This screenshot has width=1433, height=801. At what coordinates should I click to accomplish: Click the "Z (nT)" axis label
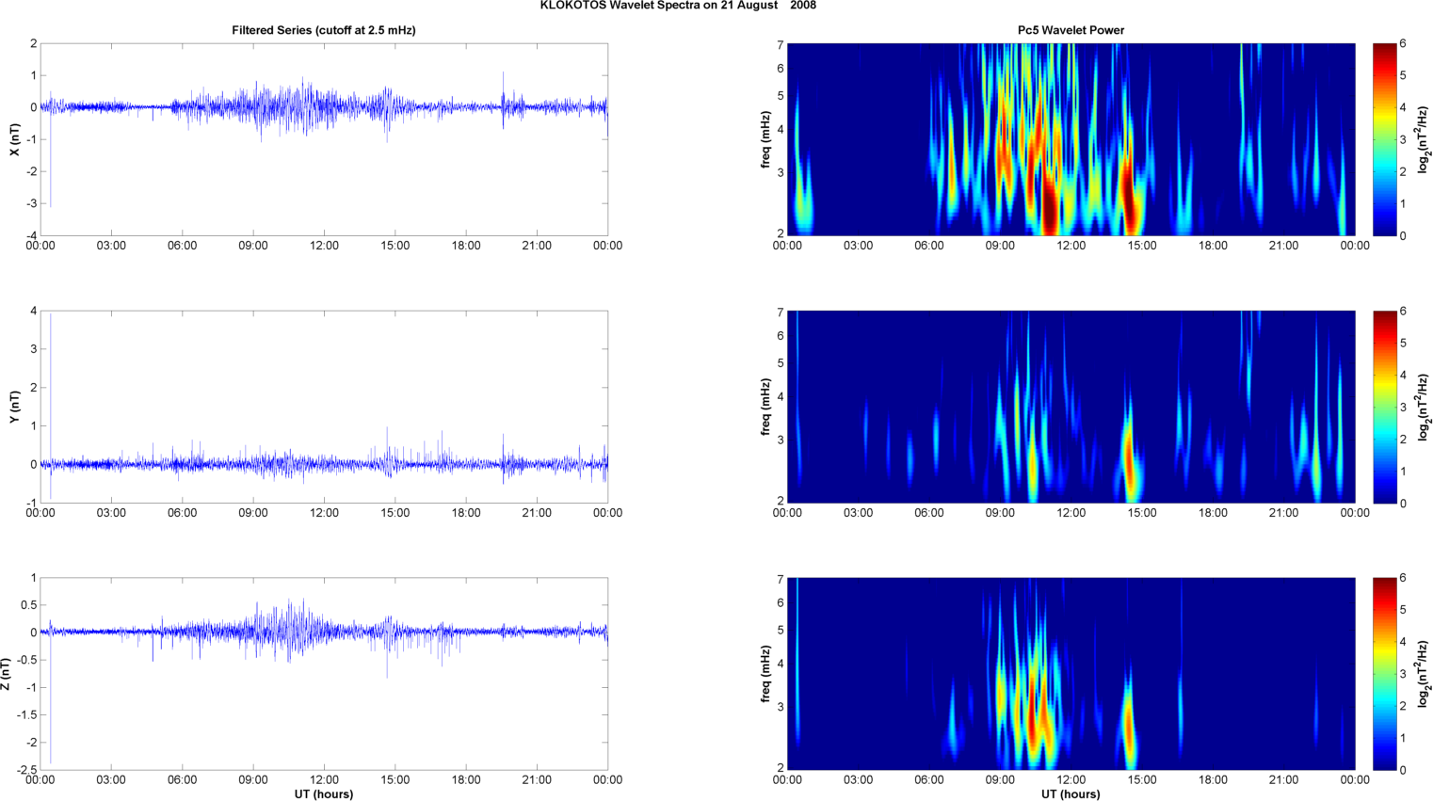pyautogui.click(x=6, y=674)
